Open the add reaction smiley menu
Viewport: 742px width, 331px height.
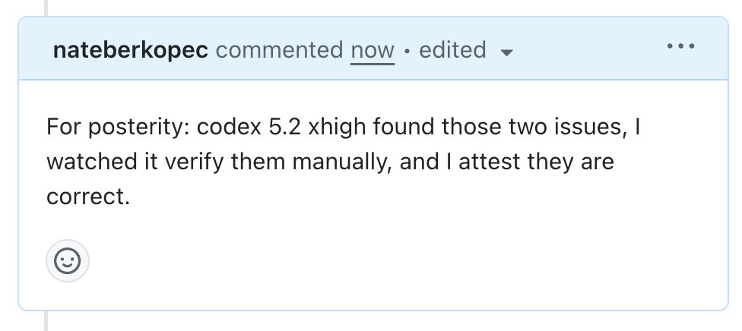pyautogui.click(x=68, y=262)
